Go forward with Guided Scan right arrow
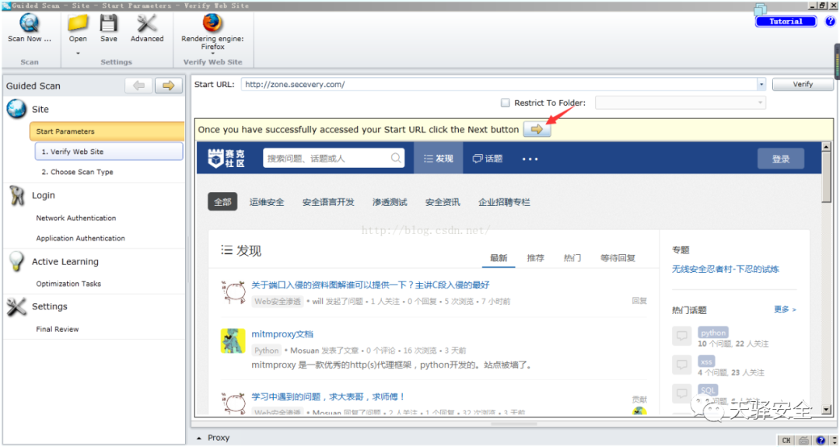Viewport: 840px width, 447px height. point(169,86)
